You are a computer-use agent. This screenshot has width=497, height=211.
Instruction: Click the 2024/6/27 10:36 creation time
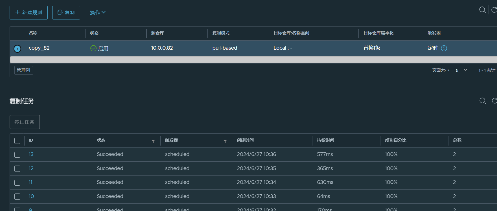257,154
